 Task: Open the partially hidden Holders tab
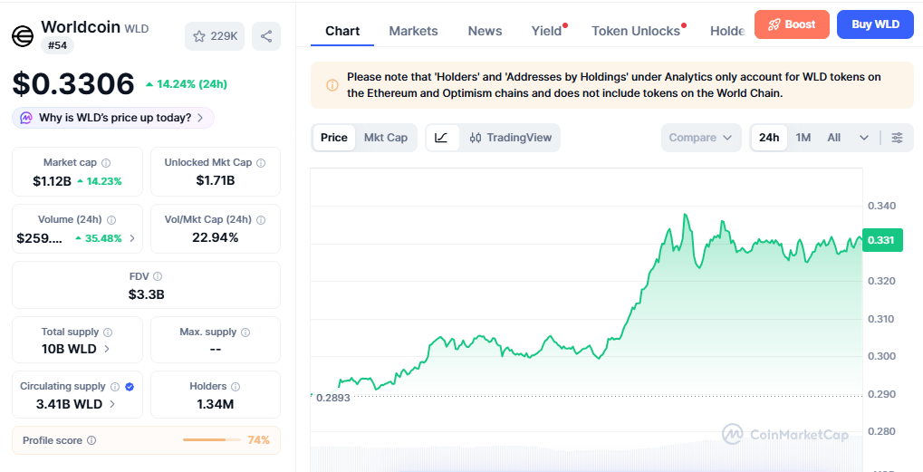click(727, 31)
